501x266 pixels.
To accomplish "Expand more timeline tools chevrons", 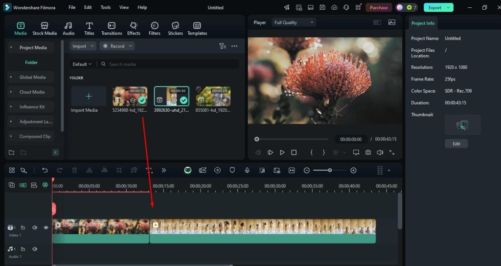I will pos(163,170).
